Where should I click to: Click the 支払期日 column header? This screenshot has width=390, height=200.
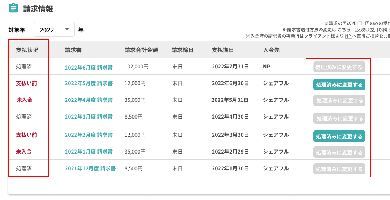click(223, 50)
